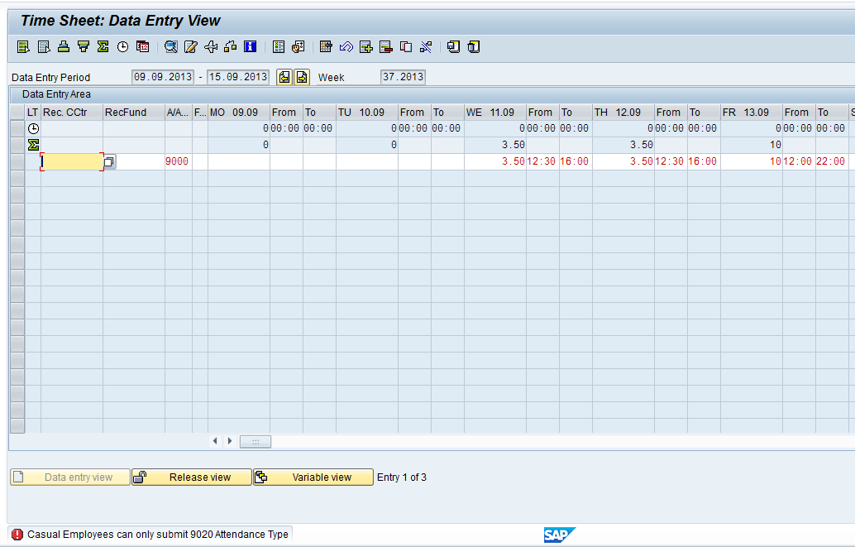855x547 pixels.
Task: Click the Rec. CCtr input field in entry row
Action: (x=72, y=161)
